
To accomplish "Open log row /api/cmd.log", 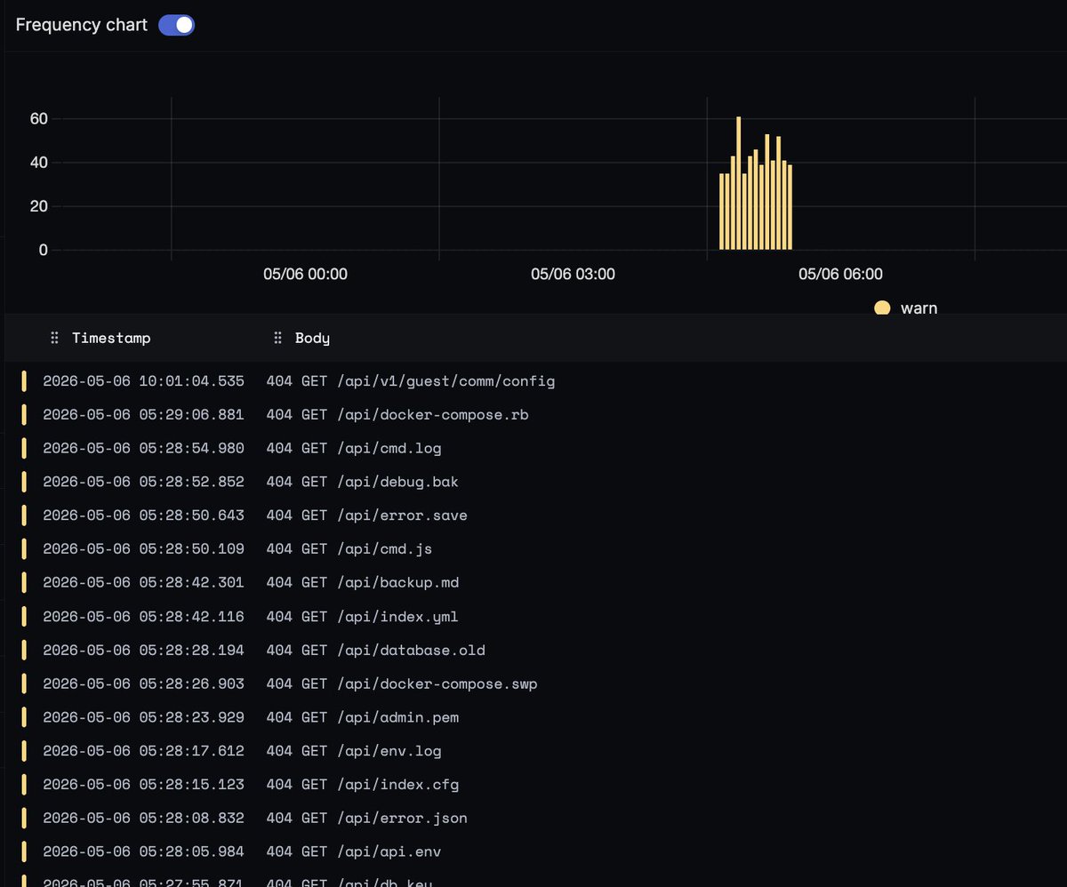I will [x=533, y=449].
